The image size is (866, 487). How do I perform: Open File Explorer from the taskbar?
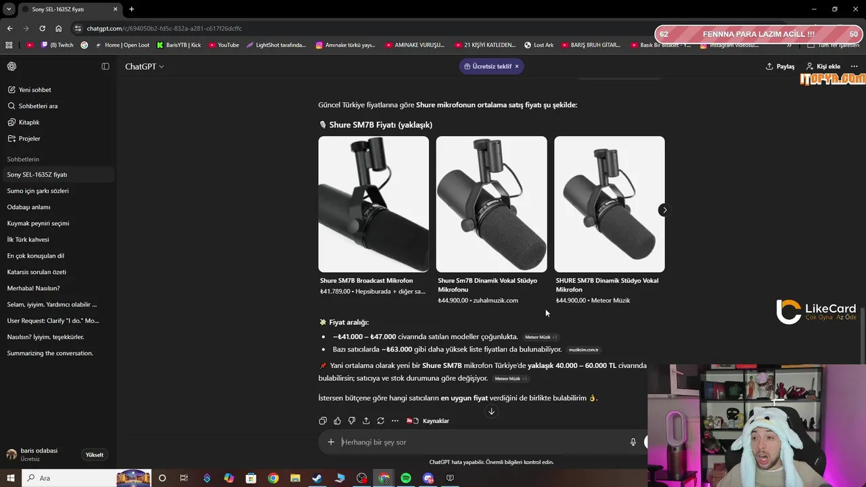click(295, 478)
